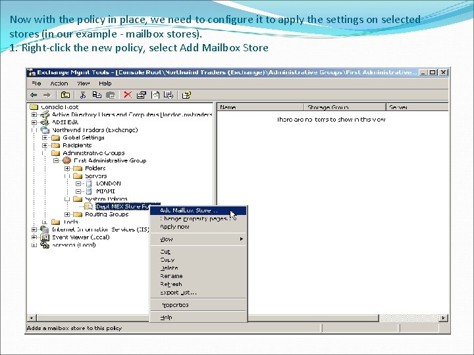Screen dimensions: 474x355
Task: Select the Servers folder label
Action: click(x=96, y=176)
